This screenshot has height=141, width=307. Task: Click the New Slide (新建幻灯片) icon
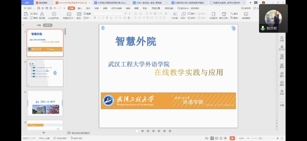(69, 14)
